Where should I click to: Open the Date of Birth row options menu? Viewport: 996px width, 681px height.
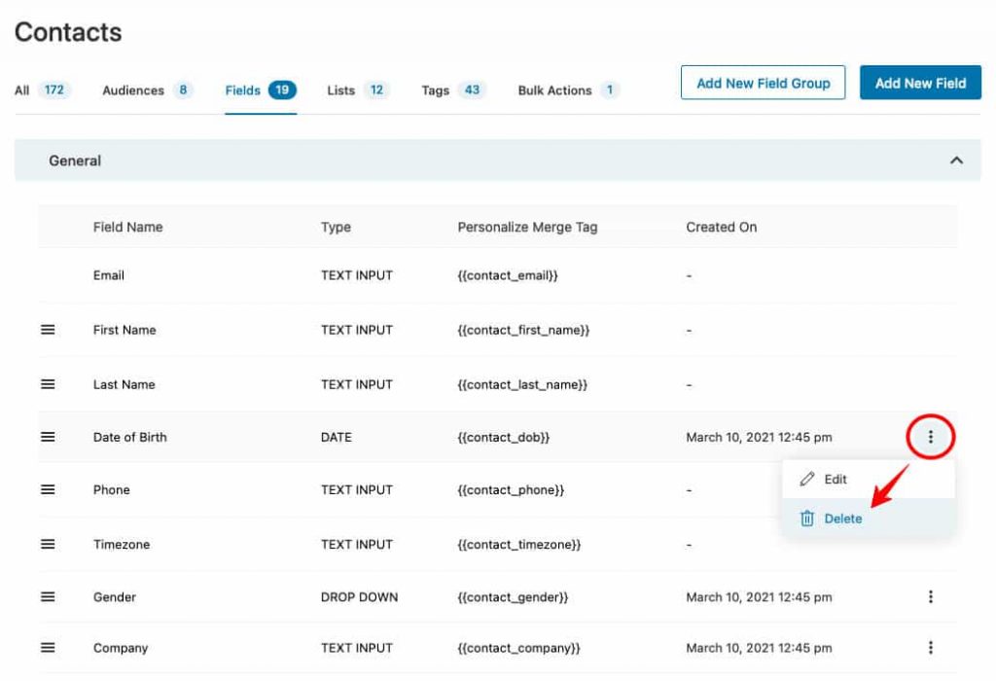pos(930,437)
